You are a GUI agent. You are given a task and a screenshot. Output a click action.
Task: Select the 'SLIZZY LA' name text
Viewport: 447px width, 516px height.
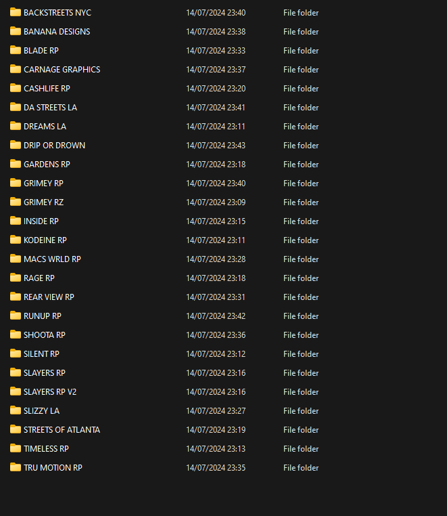[x=41, y=411]
